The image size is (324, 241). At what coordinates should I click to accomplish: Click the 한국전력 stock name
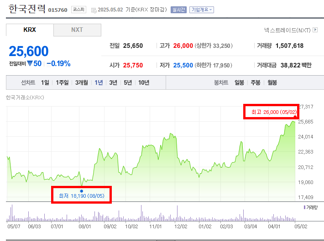point(27,9)
